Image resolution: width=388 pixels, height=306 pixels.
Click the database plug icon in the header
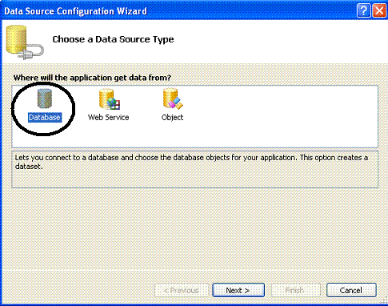coord(24,42)
